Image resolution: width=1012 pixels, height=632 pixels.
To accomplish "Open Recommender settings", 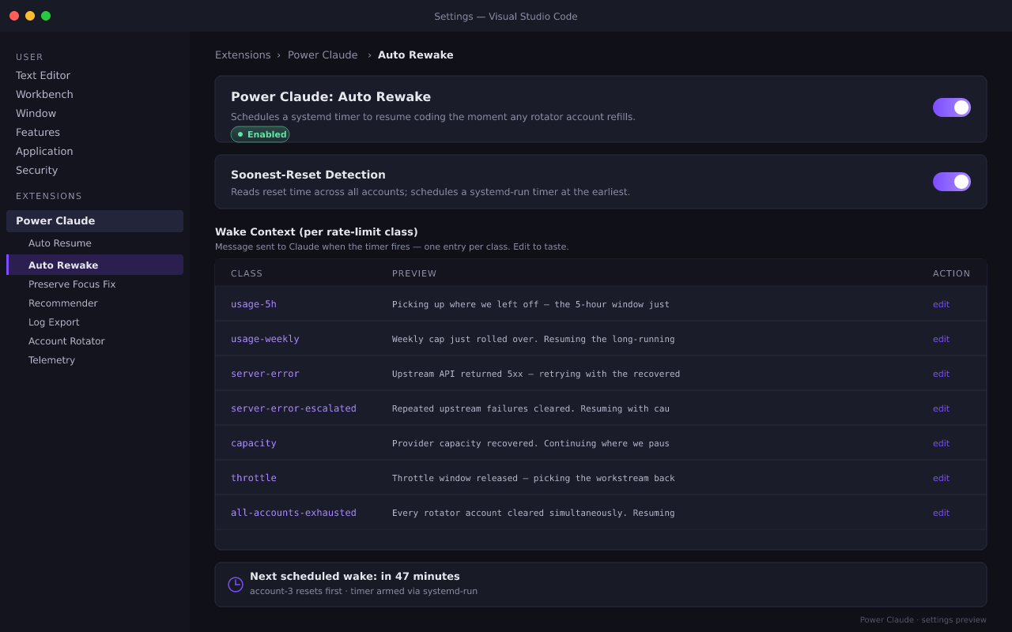I will coord(63,303).
